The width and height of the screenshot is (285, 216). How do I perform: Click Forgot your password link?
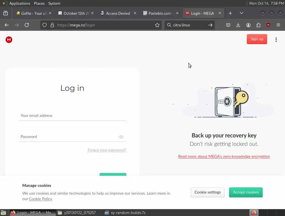[x=107, y=150]
